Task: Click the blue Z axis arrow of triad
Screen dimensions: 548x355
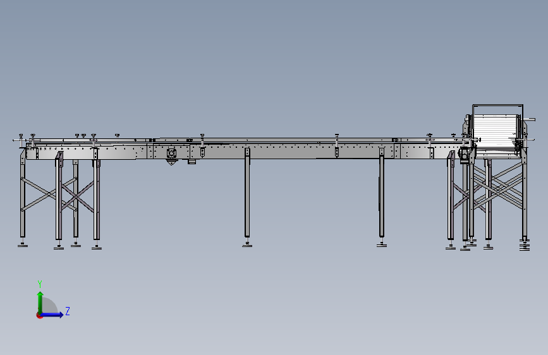Action: (52, 315)
